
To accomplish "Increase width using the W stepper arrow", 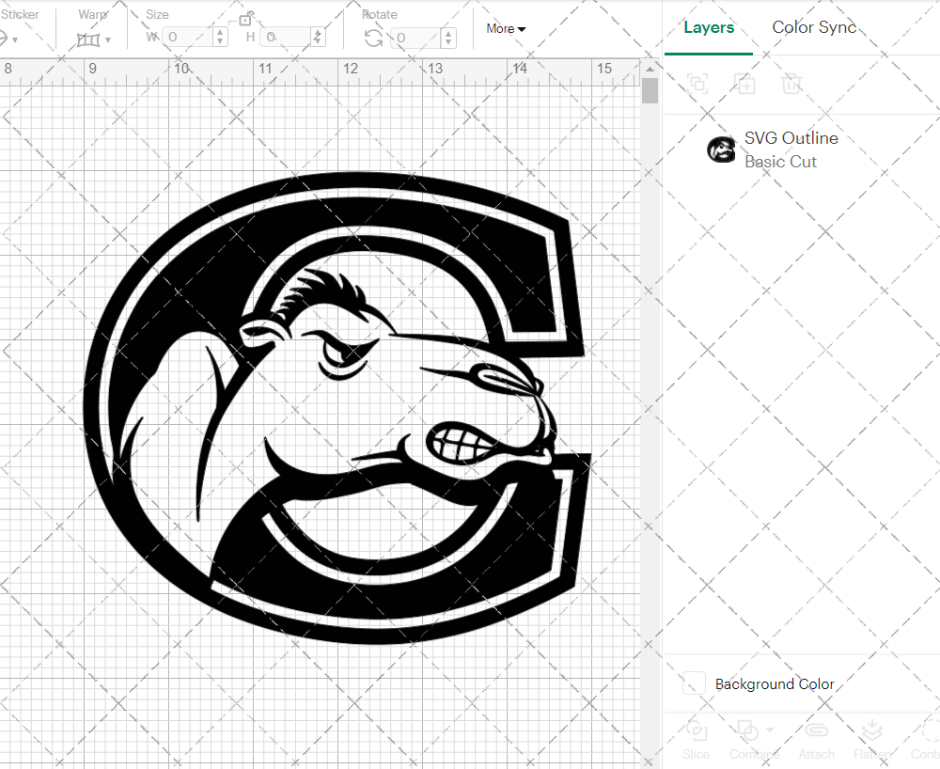I will (219, 33).
